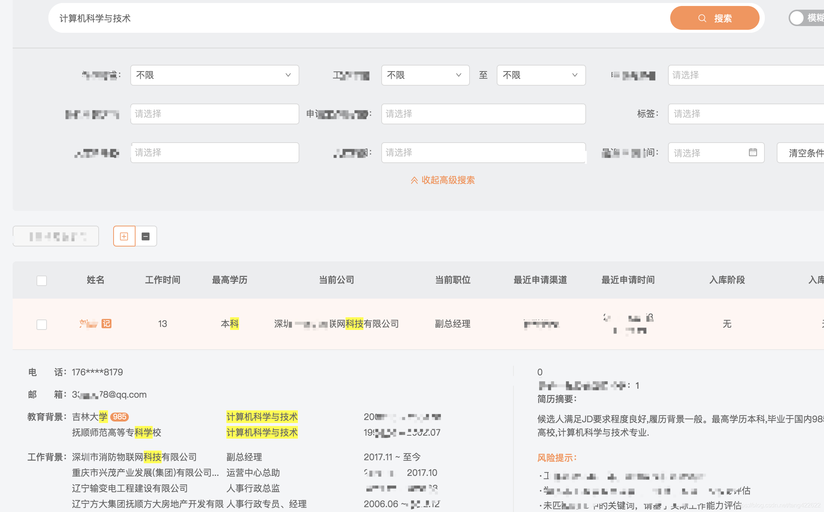
Task: Click the 姓名 column header
Action: click(95, 280)
